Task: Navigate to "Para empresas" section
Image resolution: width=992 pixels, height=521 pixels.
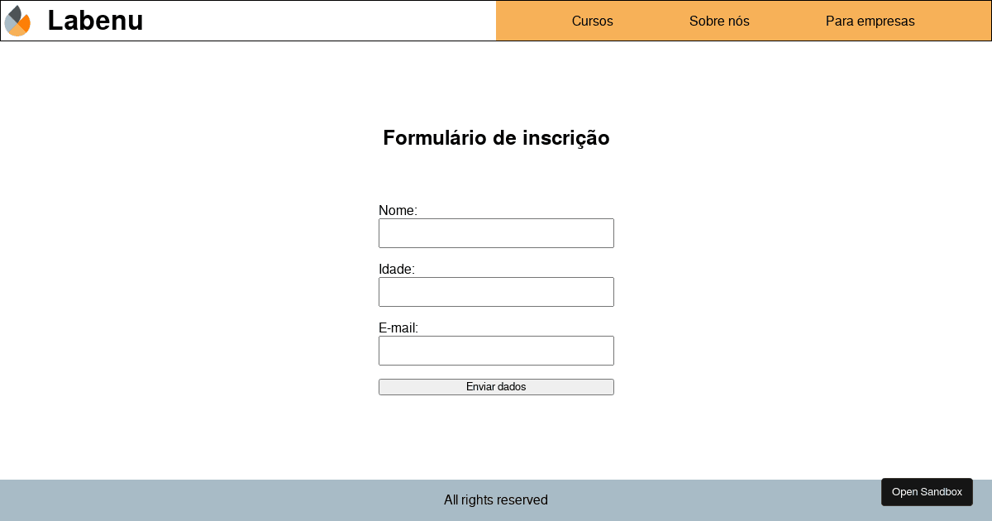Action: (870, 22)
